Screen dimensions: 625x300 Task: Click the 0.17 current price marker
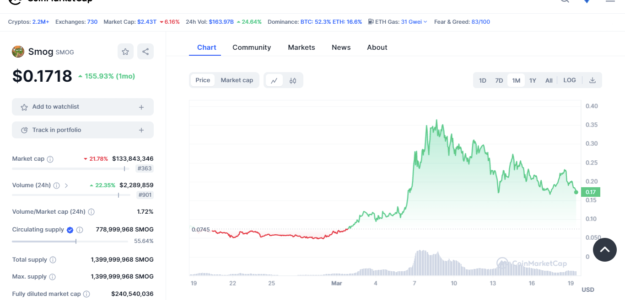[590, 192]
